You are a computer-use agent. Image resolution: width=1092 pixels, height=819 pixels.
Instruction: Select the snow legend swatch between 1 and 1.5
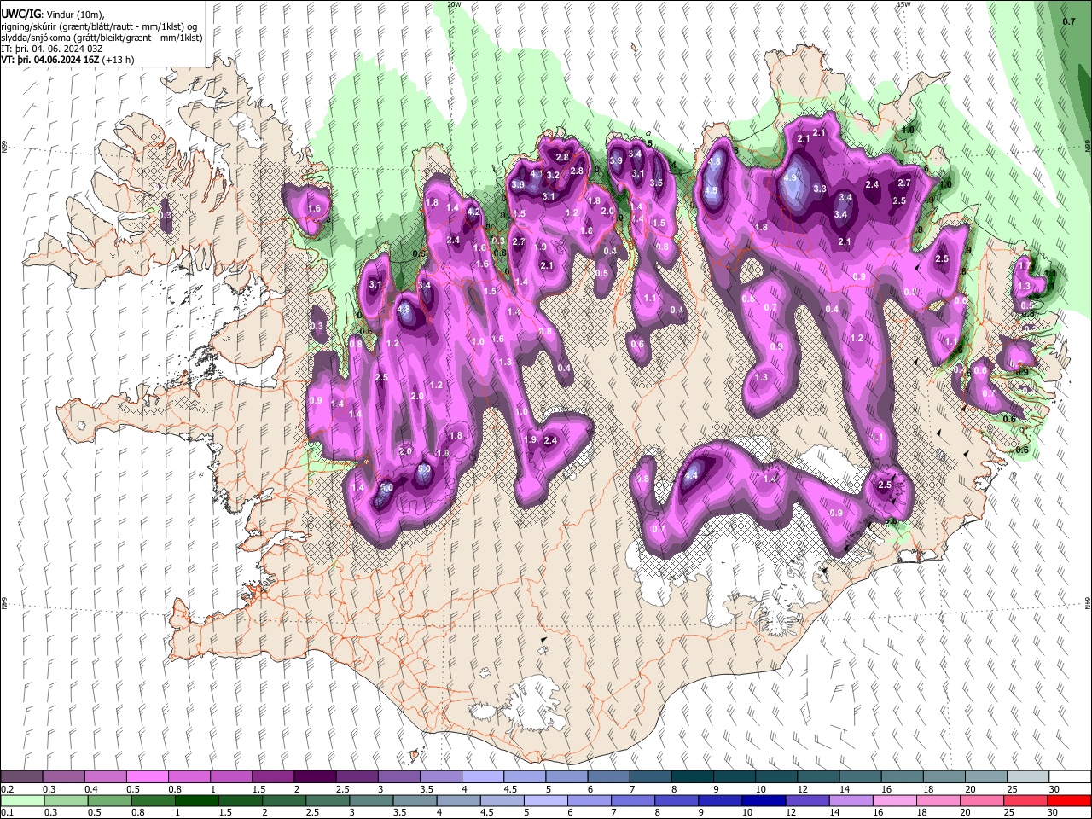[231, 776]
